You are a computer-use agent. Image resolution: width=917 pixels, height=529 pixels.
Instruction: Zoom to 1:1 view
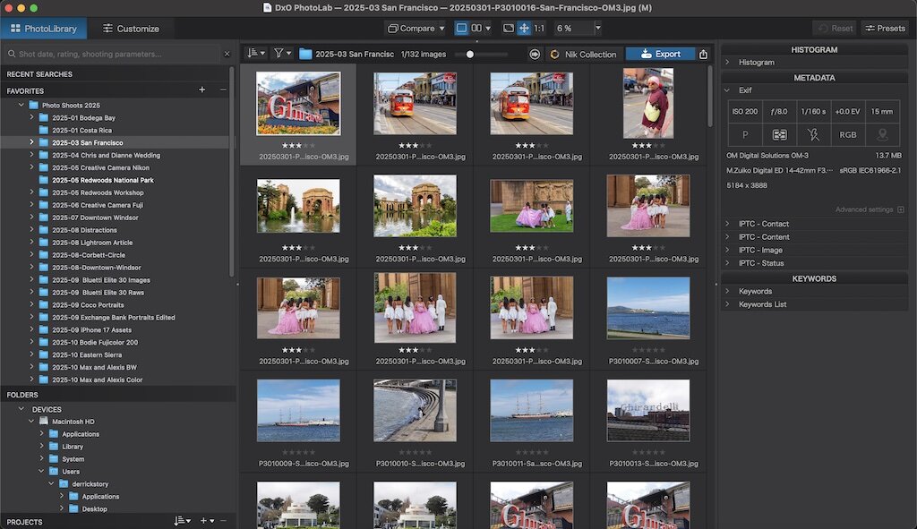(x=539, y=29)
